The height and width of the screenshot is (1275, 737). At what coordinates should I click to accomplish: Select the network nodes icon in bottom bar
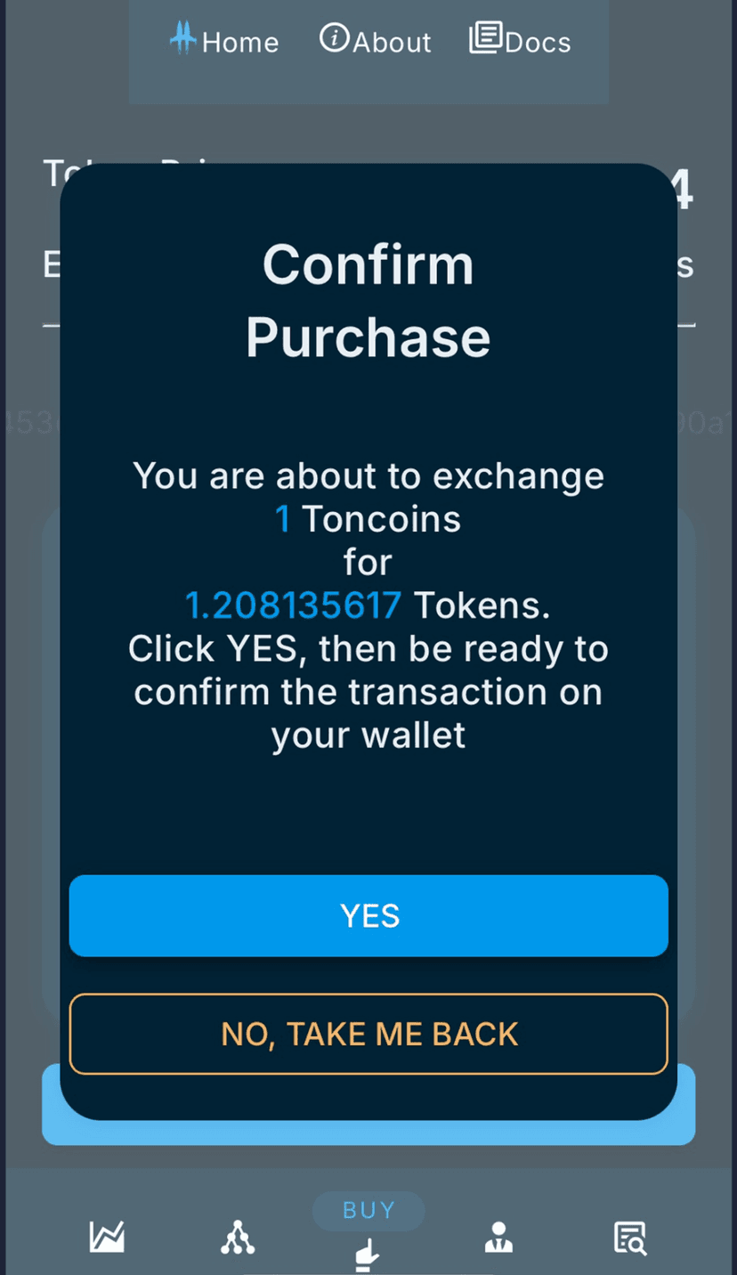tap(238, 1237)
